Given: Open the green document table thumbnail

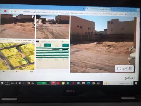Looking at the screenshot, I should click(x=53, y=54).
